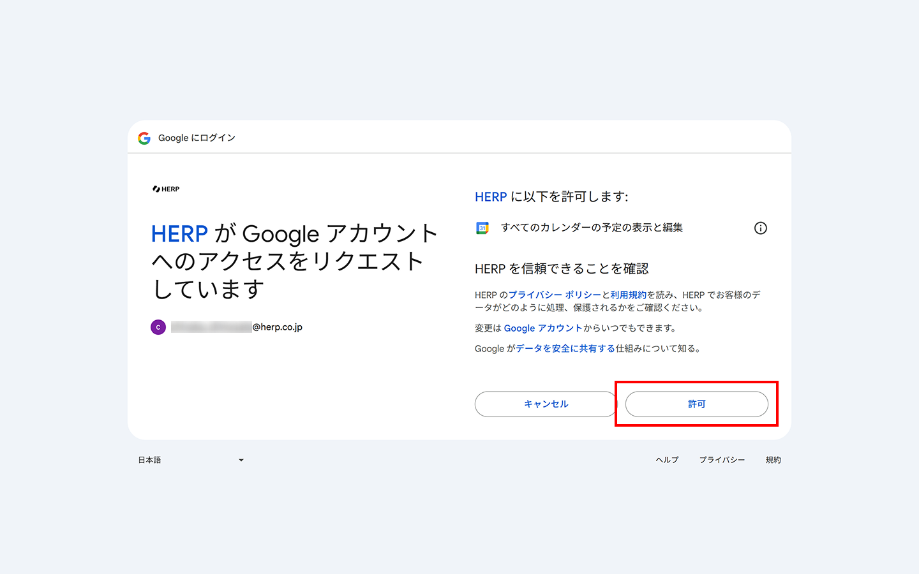This screenshot has width=919, height=574.
Task: Click the すべてのカレンダーの予定の表示と編集 text
Action: pos(592,228)
